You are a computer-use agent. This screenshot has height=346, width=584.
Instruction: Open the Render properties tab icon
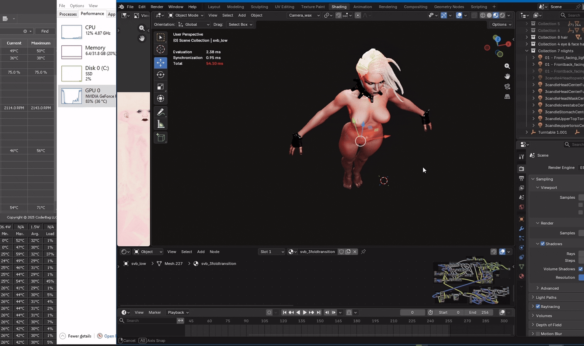tap(521, 169)
